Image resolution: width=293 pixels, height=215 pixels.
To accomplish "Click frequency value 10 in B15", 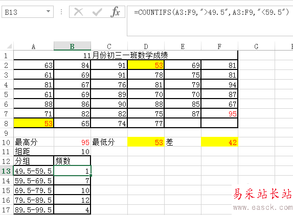I will (x=72, y=190).
